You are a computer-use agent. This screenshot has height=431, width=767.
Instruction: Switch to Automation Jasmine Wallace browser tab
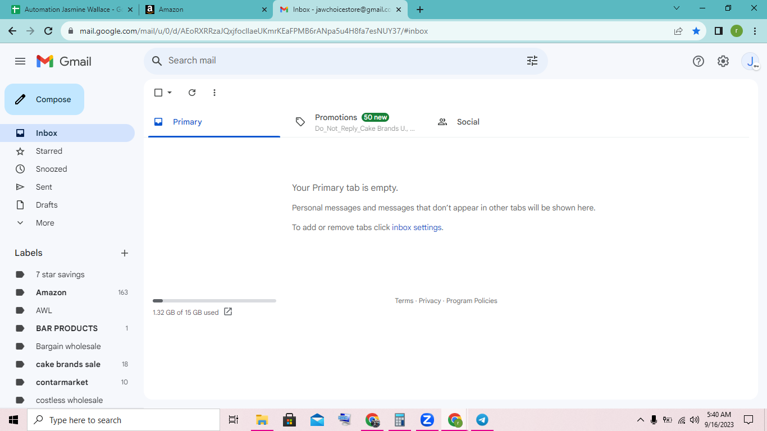pos(71,10)
